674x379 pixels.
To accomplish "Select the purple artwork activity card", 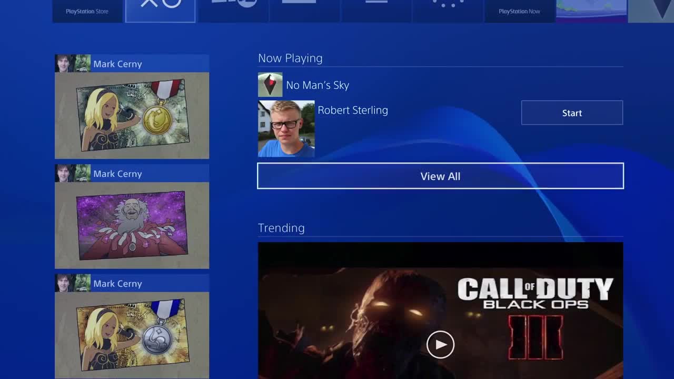I will tap(132, 225).
